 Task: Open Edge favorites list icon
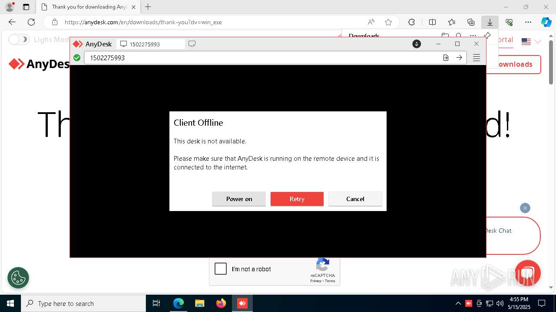(452, 22)
